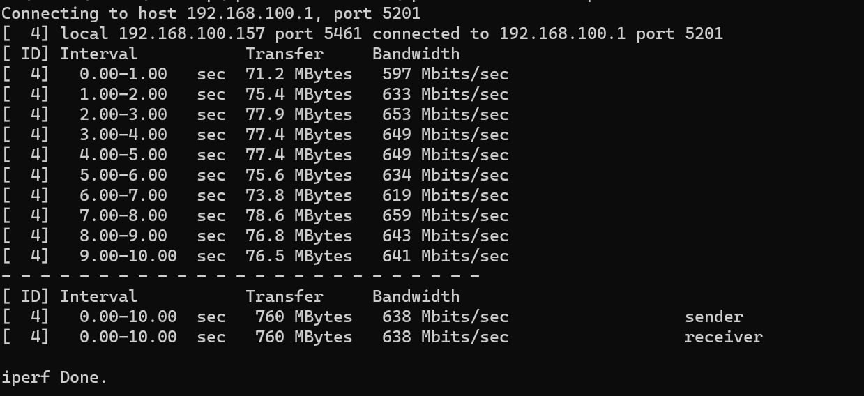
Task: Click the 653 Mbits/sec bandwidth value
Action: [x=445, y=114]
